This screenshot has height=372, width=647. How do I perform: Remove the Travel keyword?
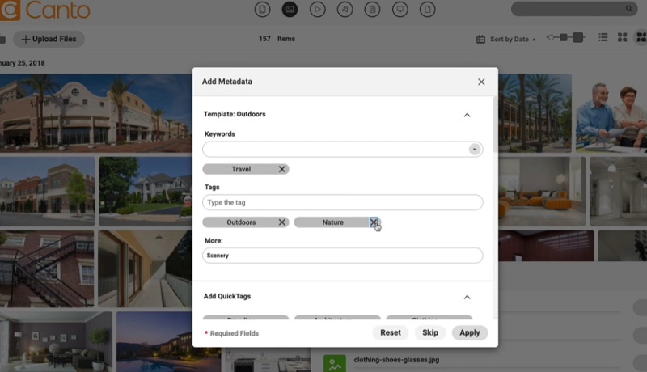[282, 169]
